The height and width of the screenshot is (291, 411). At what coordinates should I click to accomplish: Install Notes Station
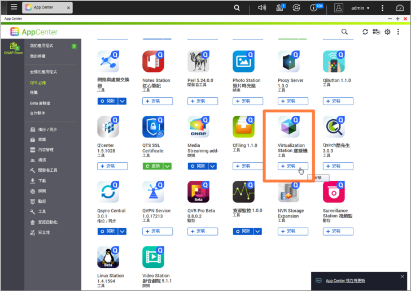click(x=158, y=101)
